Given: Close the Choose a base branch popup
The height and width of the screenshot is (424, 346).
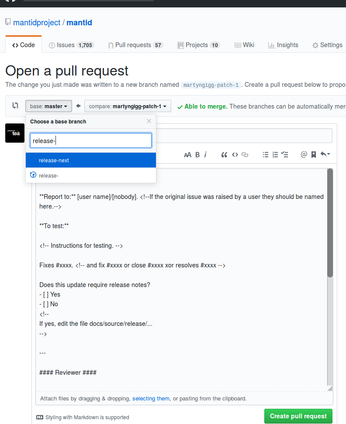Looking at the screenshot, I should click(149, 121).
